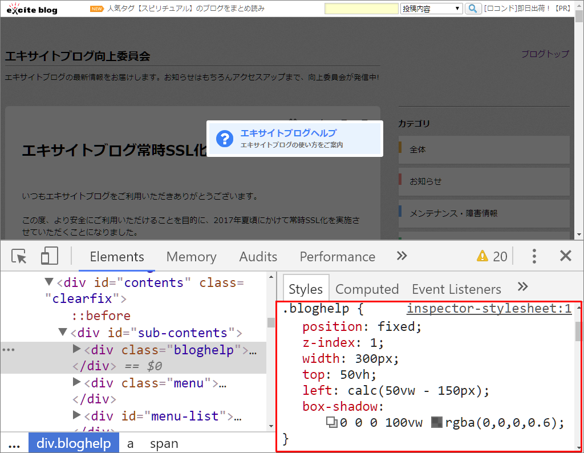Viewport: 584px width, 453px height.
Task: Select div.bloghelp in the breadcrumb
Action: [x=74, y=443]
